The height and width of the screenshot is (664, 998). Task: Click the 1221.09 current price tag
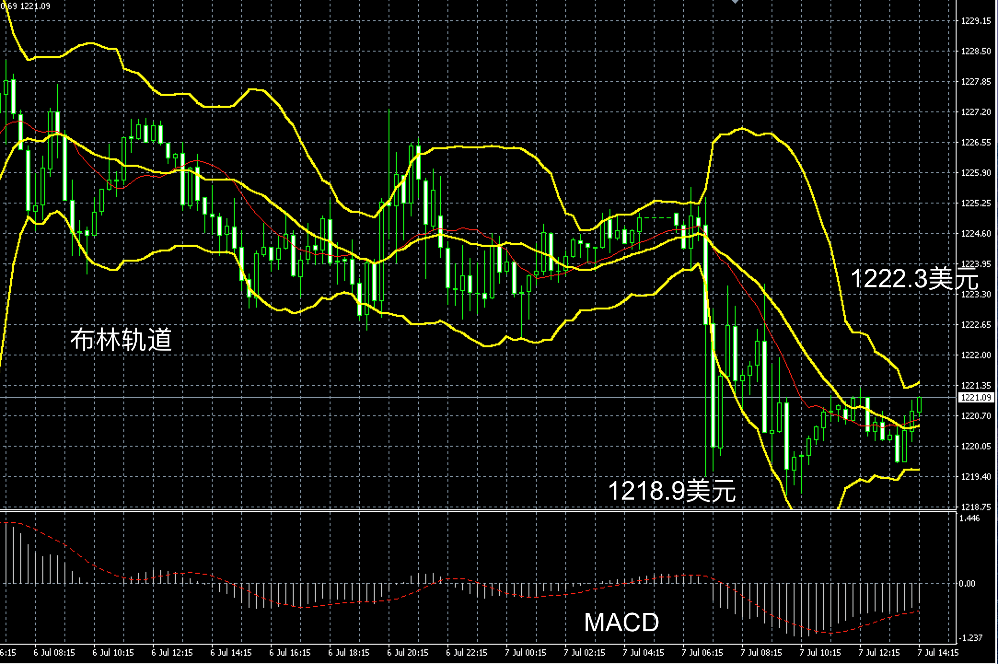click(x=976, y=397)
